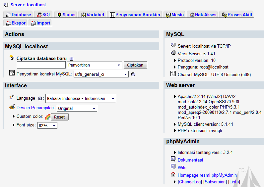Viewport: 264px width, 187px height.
Task: Open the Bahasa Indonesia language dropdown
Action: pyautogui.click(x=81, y=98)
